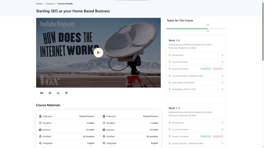Click the bar chart icon below video
This screenshot has width=264, height=148.
58,93
